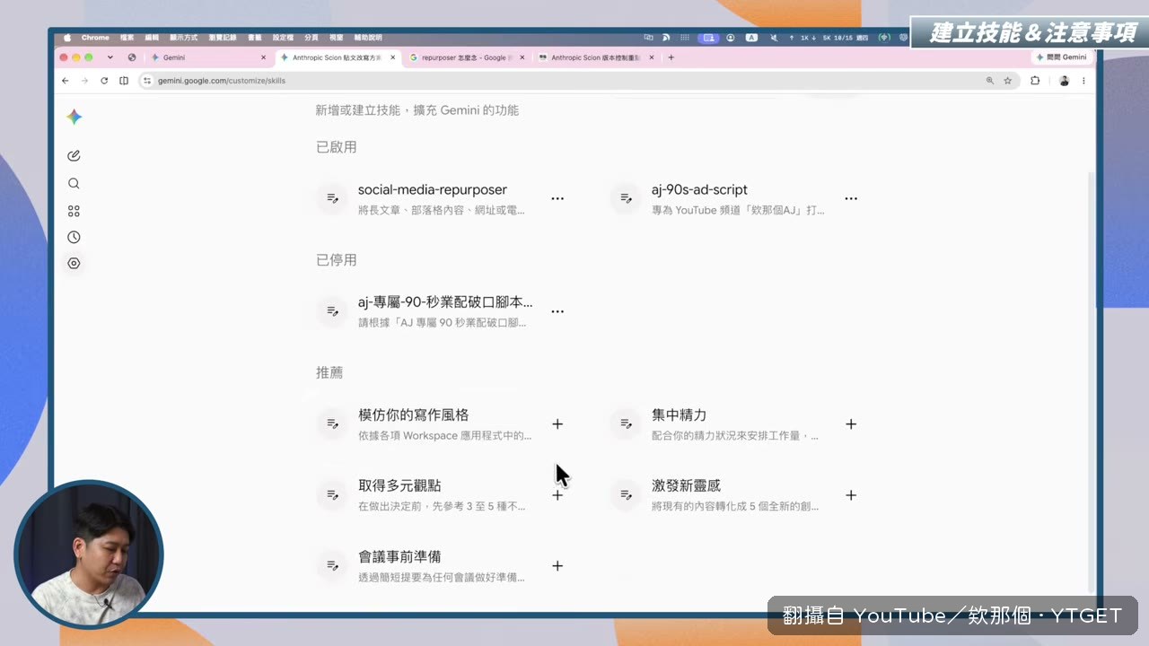Screen dimensions: 1149x646
Task: Open more options for aj-專屬-90-秒業配破口腳本
Action: (x=557, y=311)
